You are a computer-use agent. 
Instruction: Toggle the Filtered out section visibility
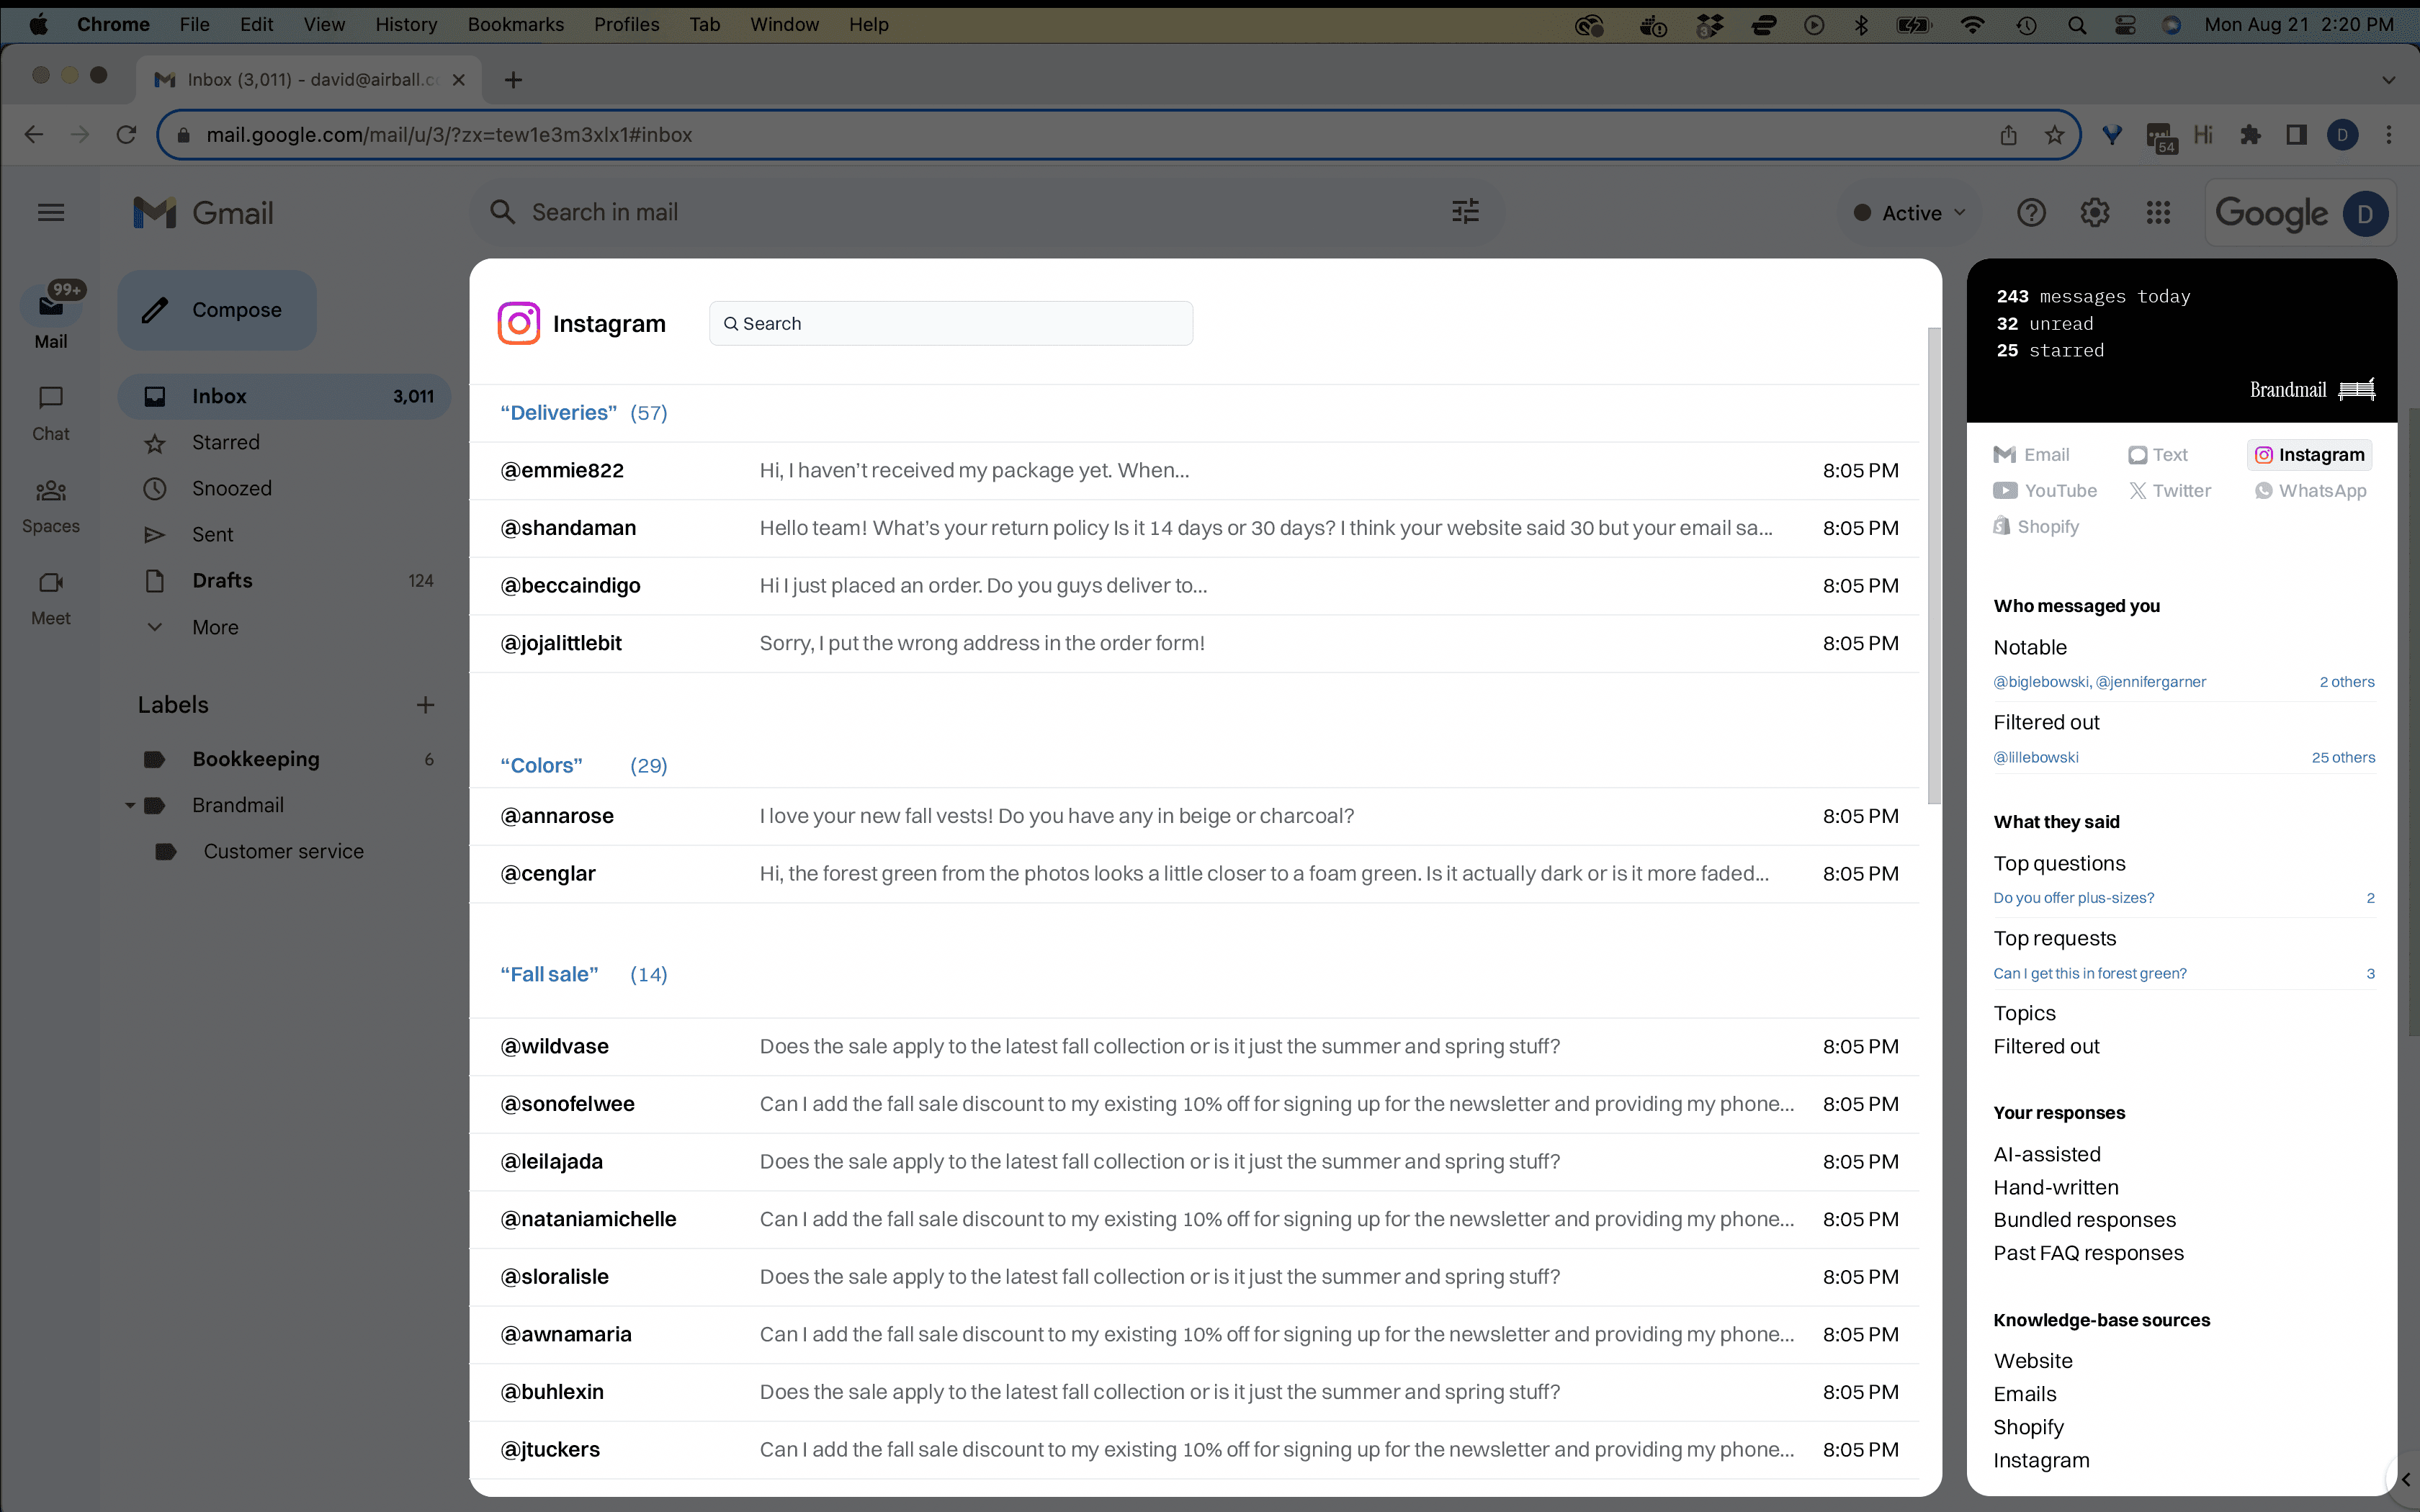click(2047, 721)
